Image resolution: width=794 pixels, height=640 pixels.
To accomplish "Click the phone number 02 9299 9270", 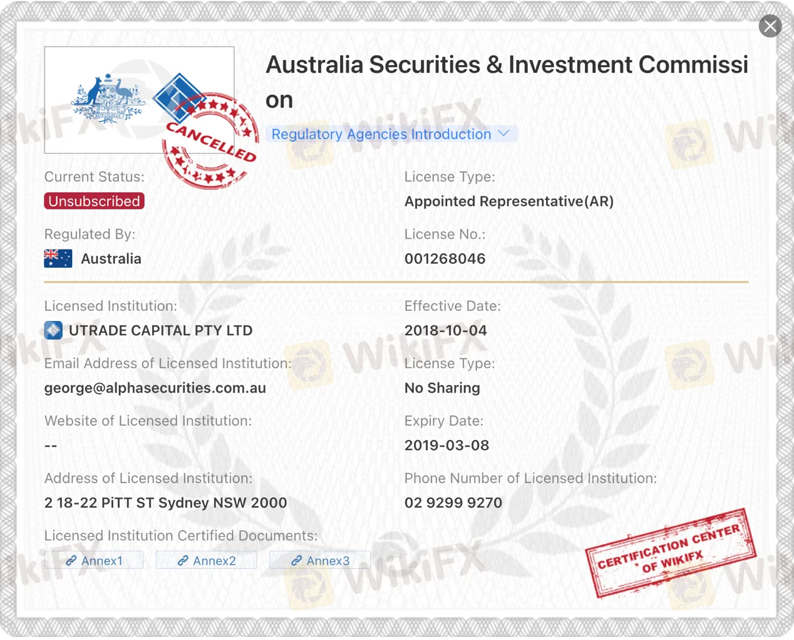I will point(453,503).
